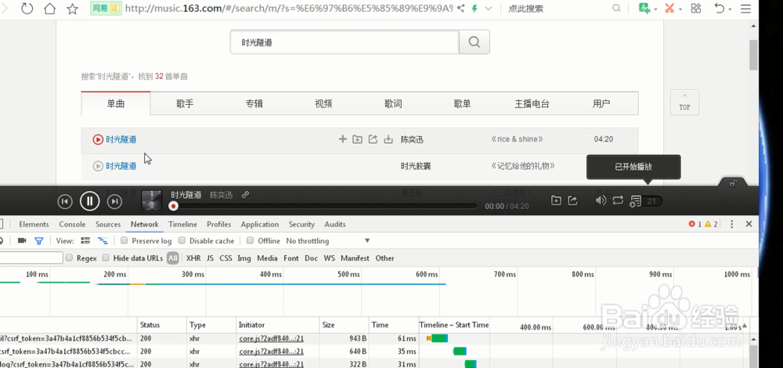Click the red play icon for 陈奕迅's 时光隧道
783x368 pixels.
click(x=98, y=140)
